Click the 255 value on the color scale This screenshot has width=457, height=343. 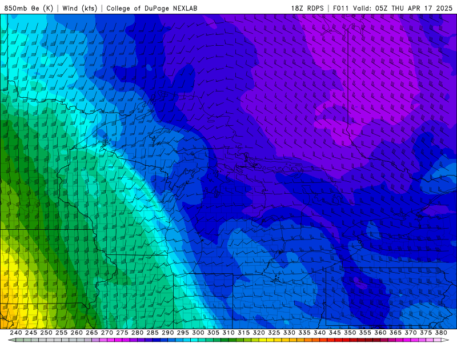[61, 333]
